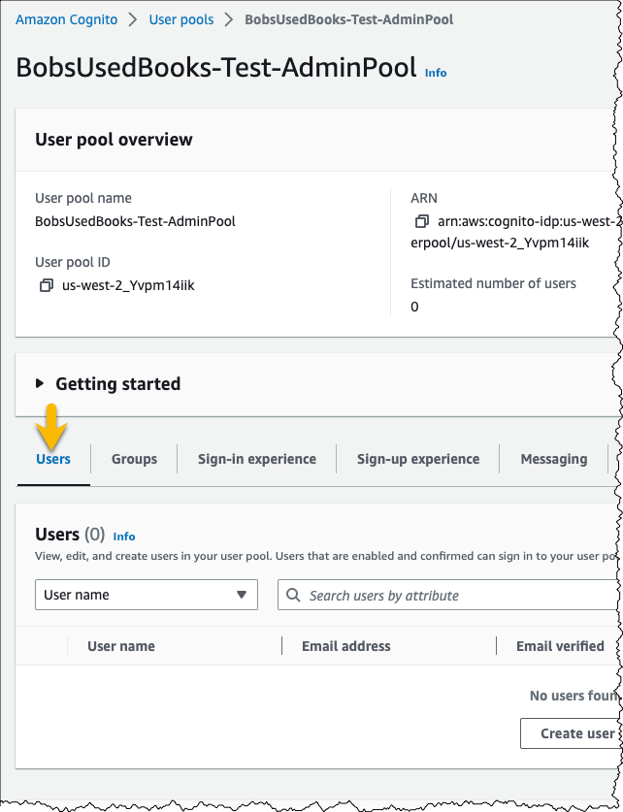Viewport: 623px width, 812px height.
Task: Go to Sign-up experience tab
Action: (418, 459)
